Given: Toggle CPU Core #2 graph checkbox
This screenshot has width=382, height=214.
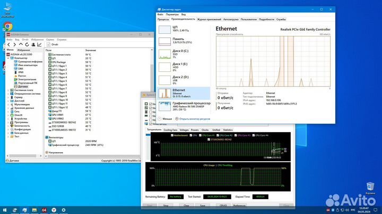Looking at the screenshot, I should (218, 135).
